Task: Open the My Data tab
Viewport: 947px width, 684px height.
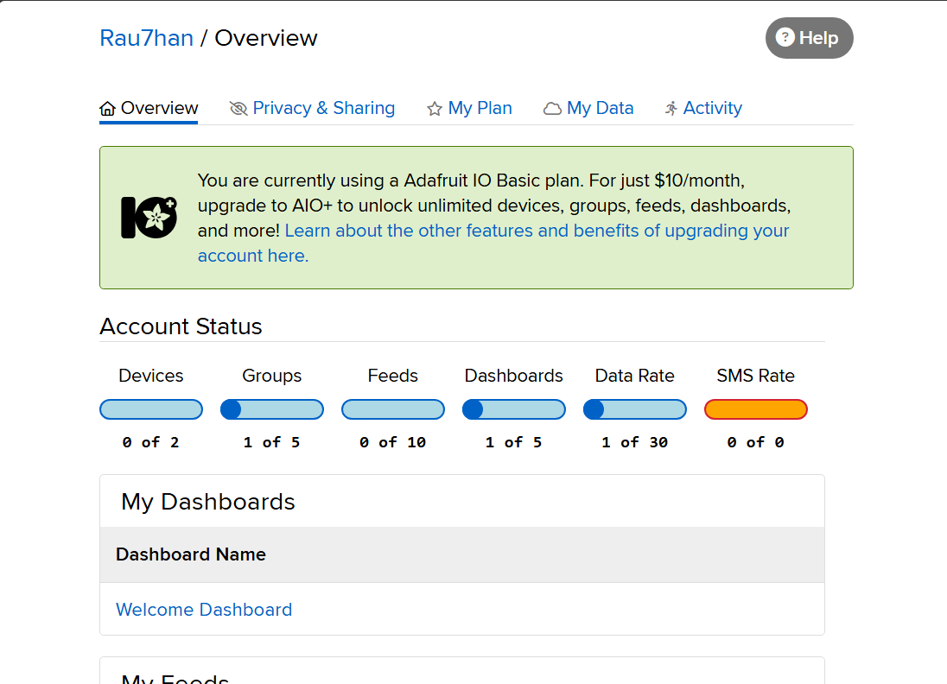Action: pyautogui.click(x=588, y=109)
